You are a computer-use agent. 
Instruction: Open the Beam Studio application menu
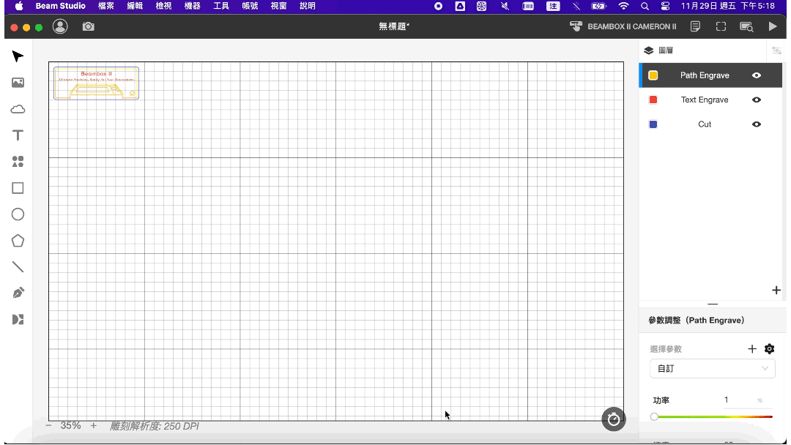tap(60, 6)
